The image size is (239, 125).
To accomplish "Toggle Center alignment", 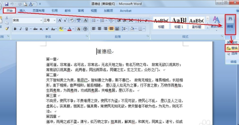I will coord(99,29).
